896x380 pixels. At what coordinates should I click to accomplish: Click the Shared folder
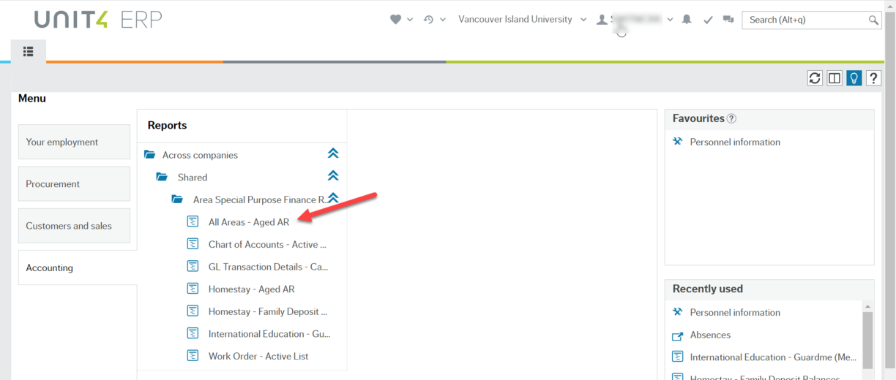(193, 178)
